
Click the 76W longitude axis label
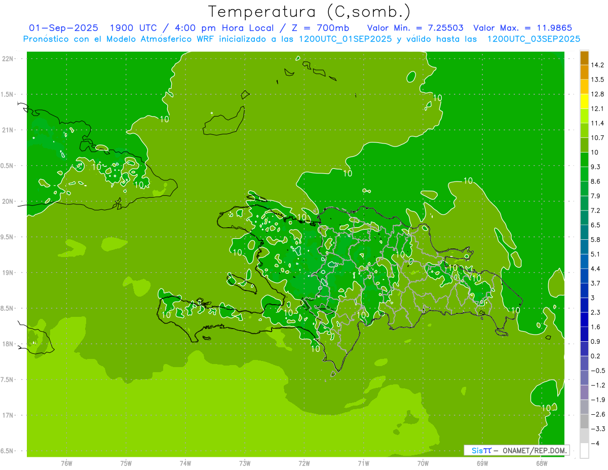67,463
